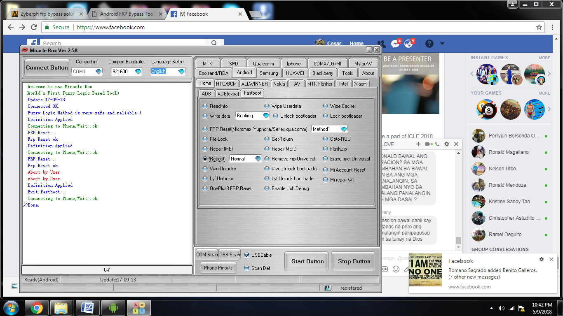
Task: Switch to the Xiaomi tab
Action: tap(361, 84)
